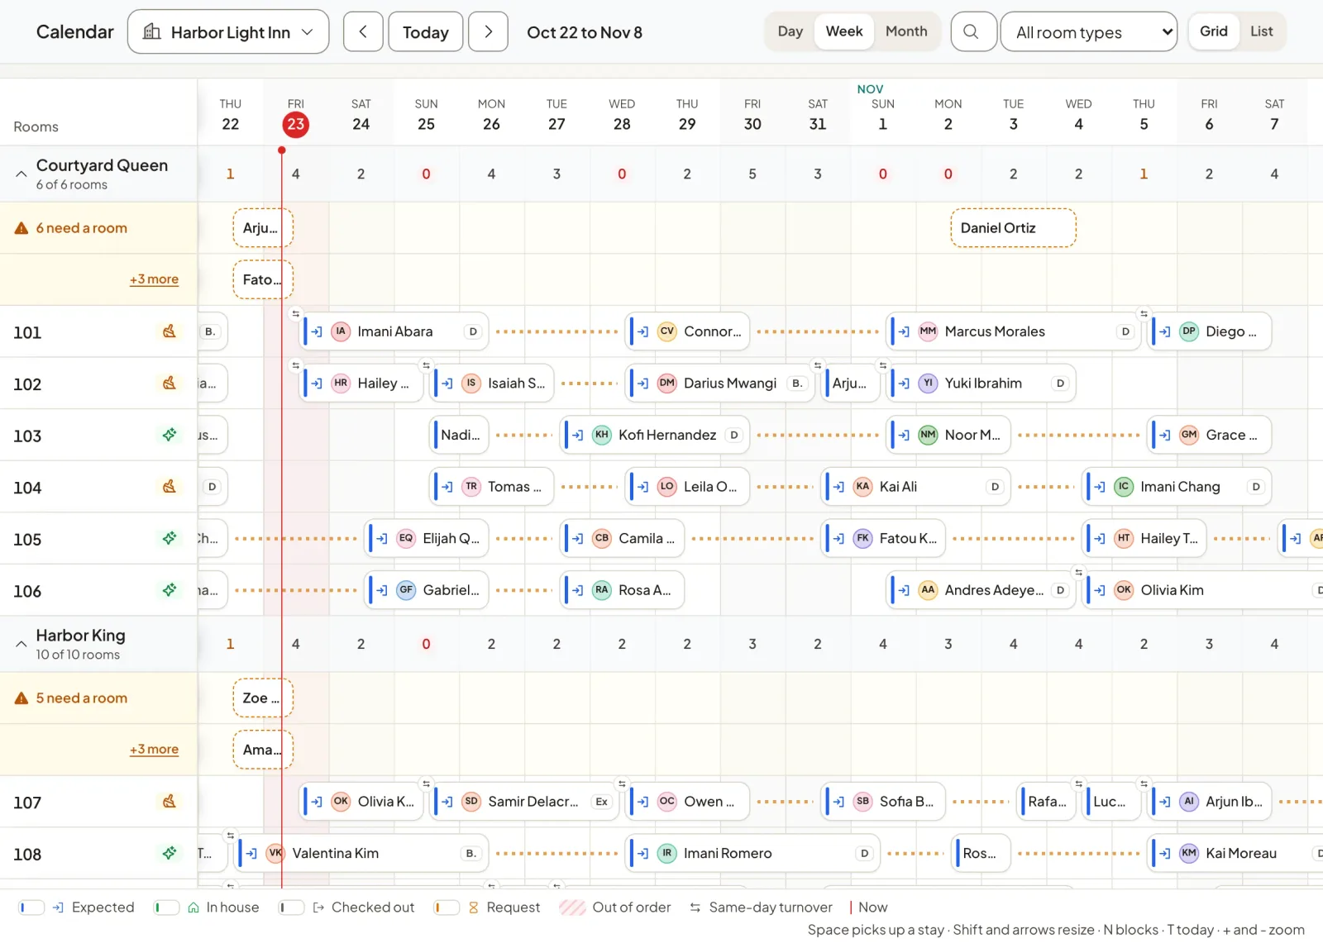Open the Harbor Light Inn property dropdown
1323x948 pixels.
(x=228, y=32)
